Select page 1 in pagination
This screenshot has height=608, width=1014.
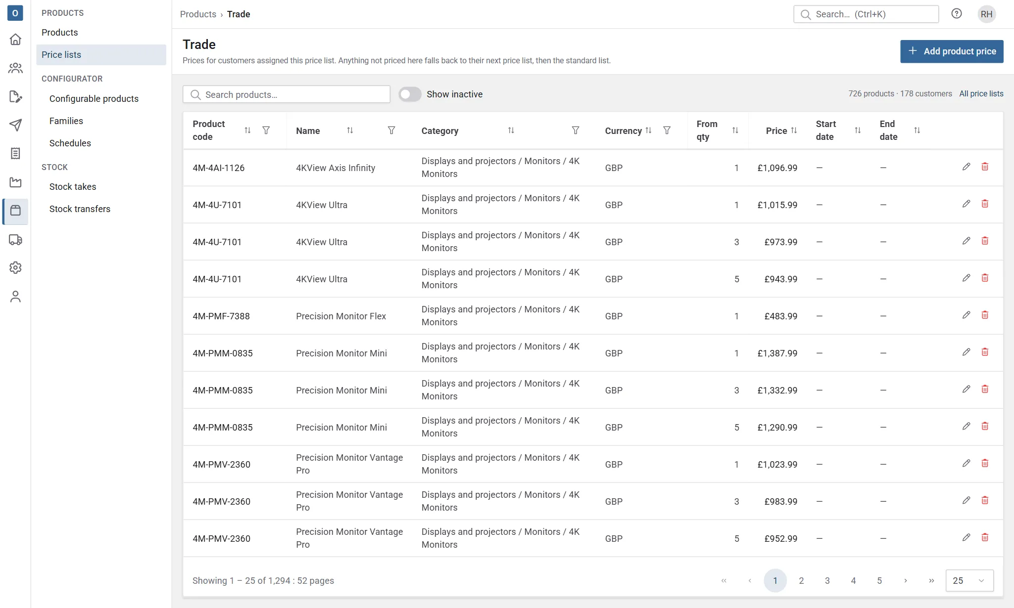775,580
